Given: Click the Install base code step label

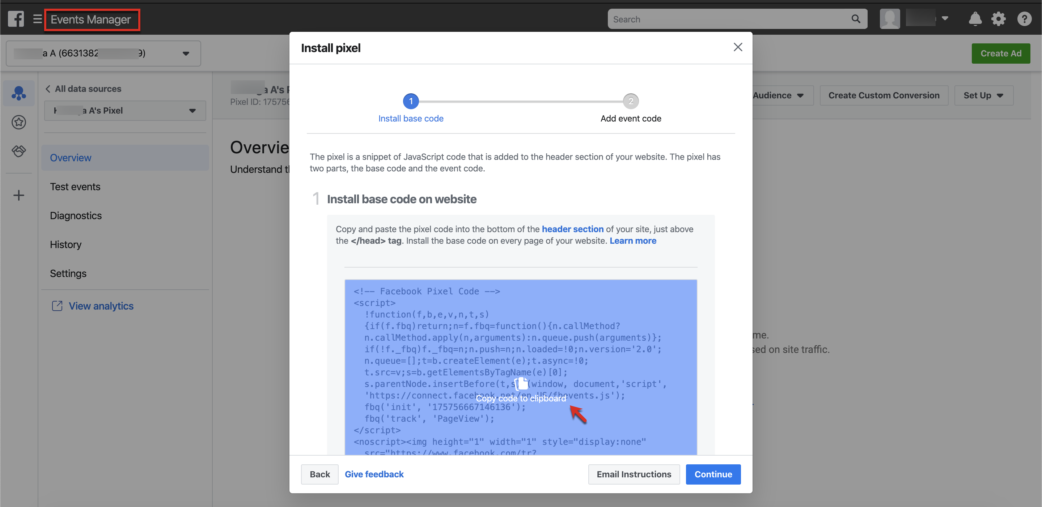Looking at the screenshot, I should coord(411,119).
